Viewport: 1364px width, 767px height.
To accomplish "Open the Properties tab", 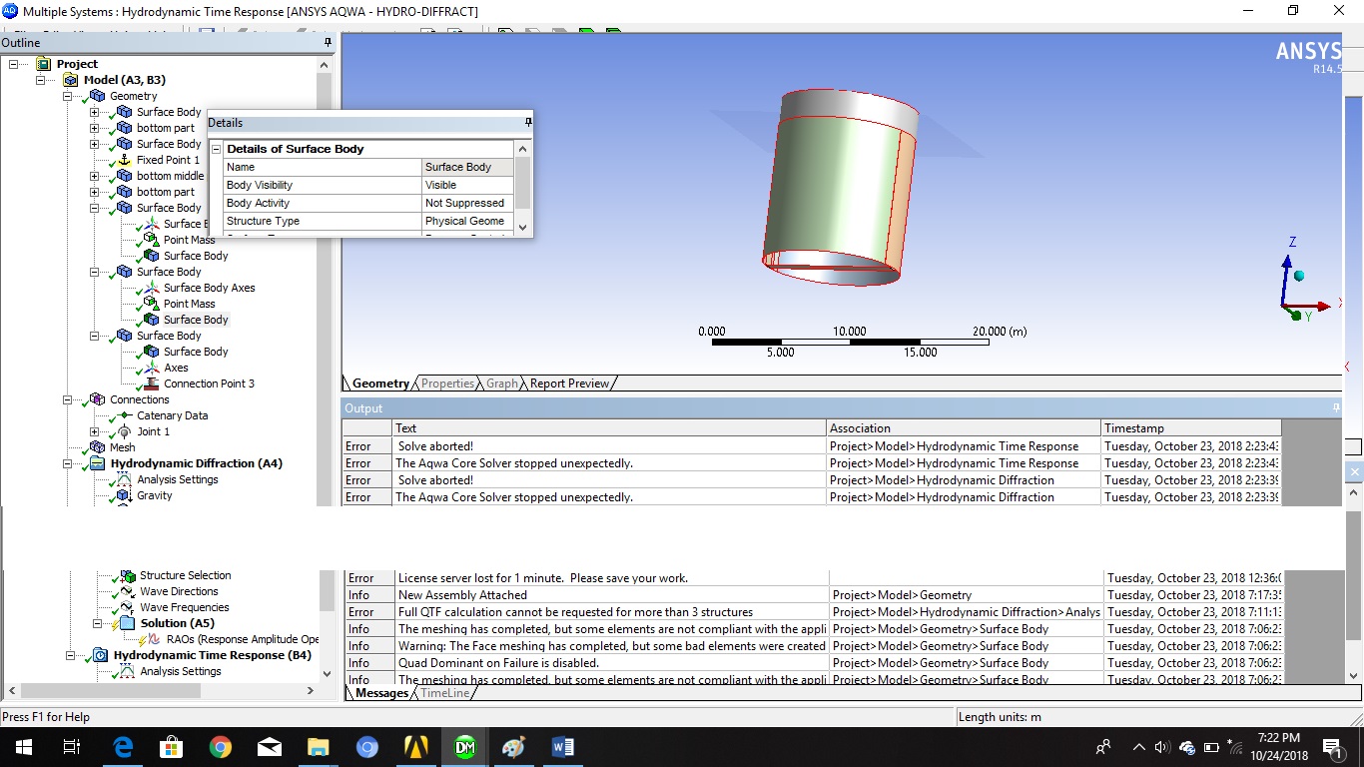I will coord(447,383).
